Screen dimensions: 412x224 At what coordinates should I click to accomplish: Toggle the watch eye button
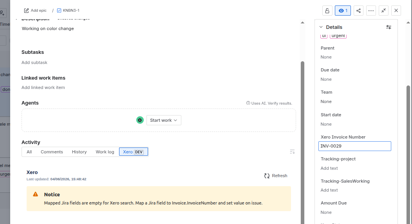coord(343,11)
